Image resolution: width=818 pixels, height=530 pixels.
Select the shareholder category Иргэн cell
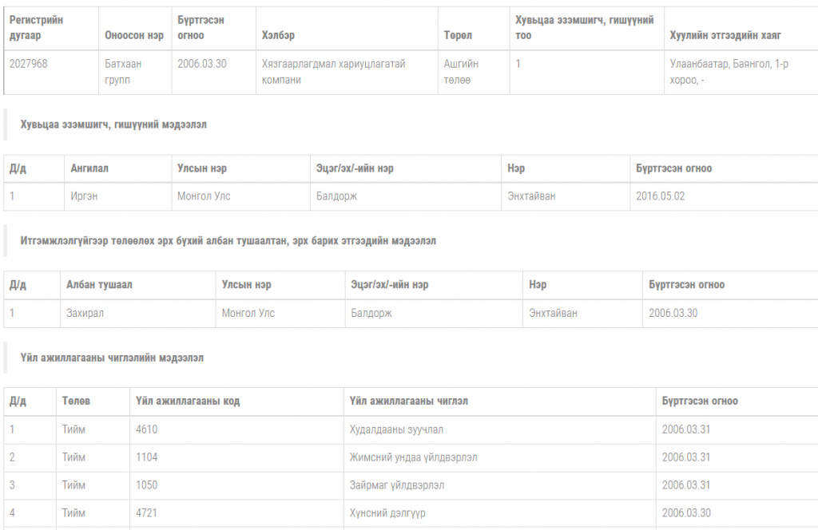point(117,196)
